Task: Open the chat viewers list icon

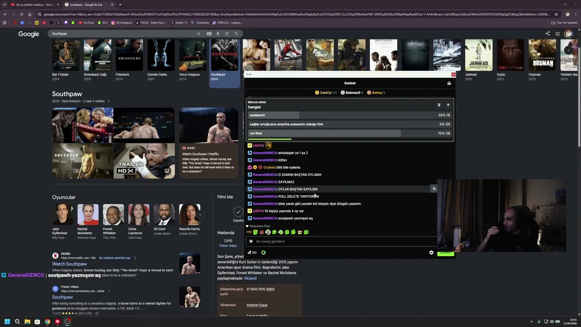Action: [449, 83]
